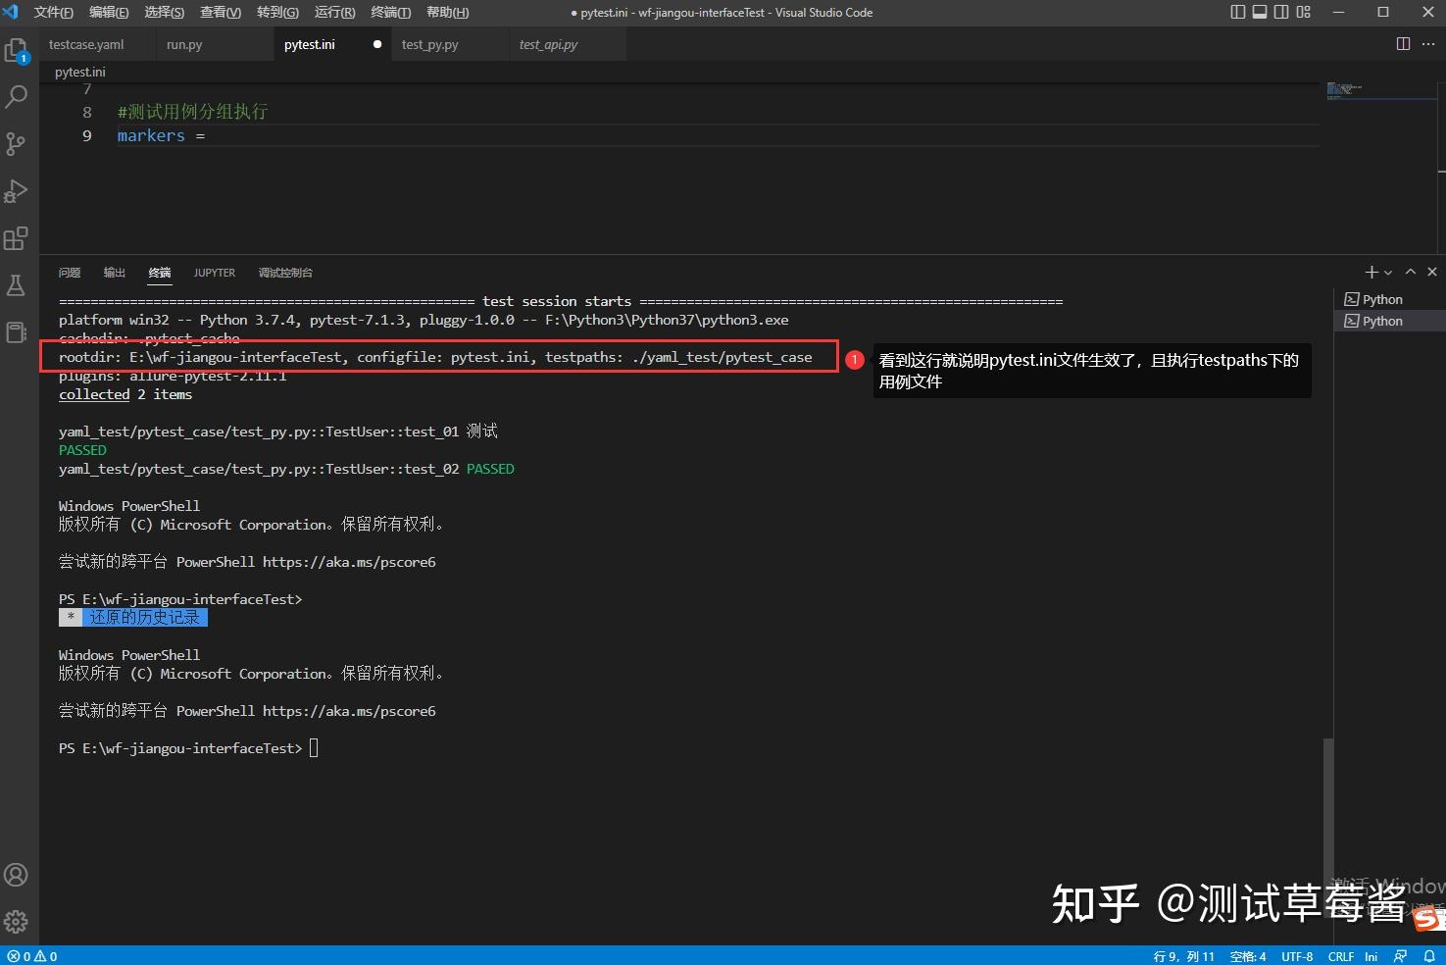1446x965 pixels.
Task: Toggle the primary side bar layout button
Action: pos(1238,12)
